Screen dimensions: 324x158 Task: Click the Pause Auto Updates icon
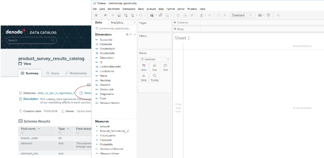(133, 15)
